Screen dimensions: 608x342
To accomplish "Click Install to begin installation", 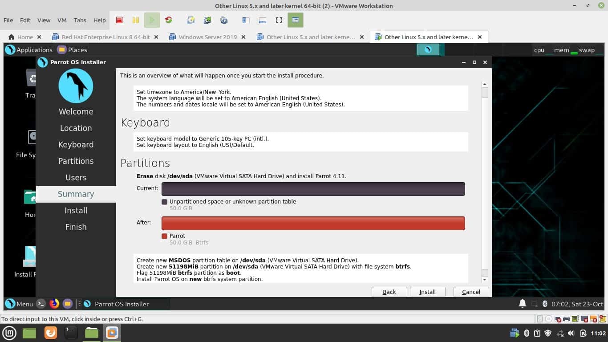I will [427, 292].
